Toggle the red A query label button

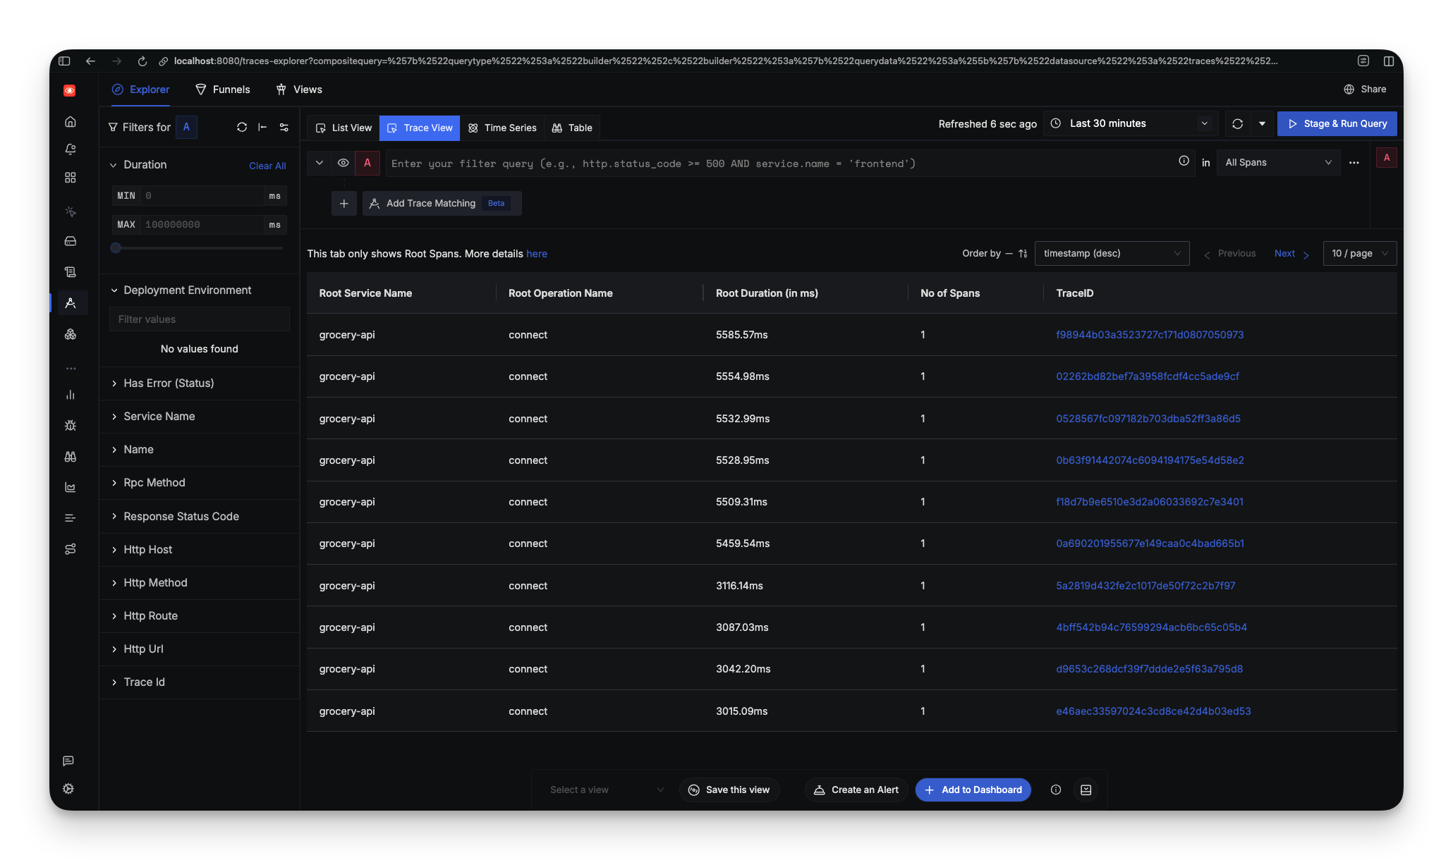tap(367, 163)
